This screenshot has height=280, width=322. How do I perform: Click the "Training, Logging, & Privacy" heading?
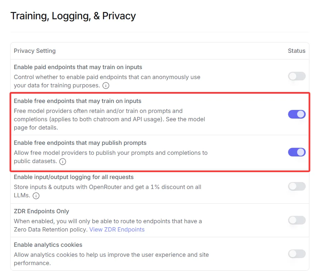click(x=73, y=16)
